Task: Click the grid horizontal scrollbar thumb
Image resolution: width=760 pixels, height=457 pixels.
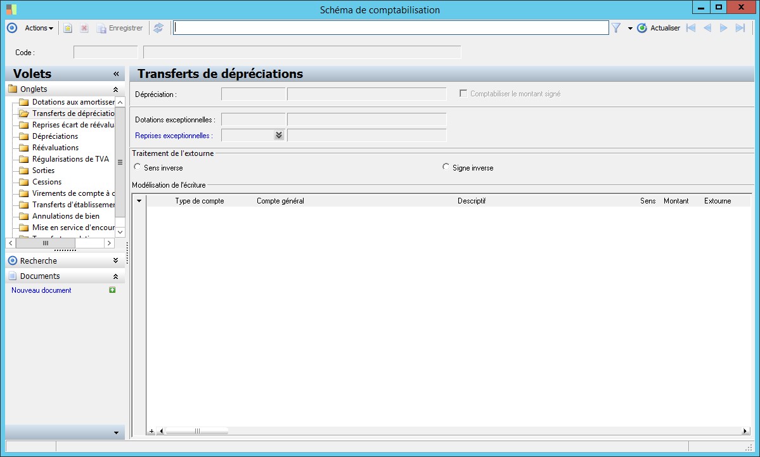Action: click(x=196, y=431)
